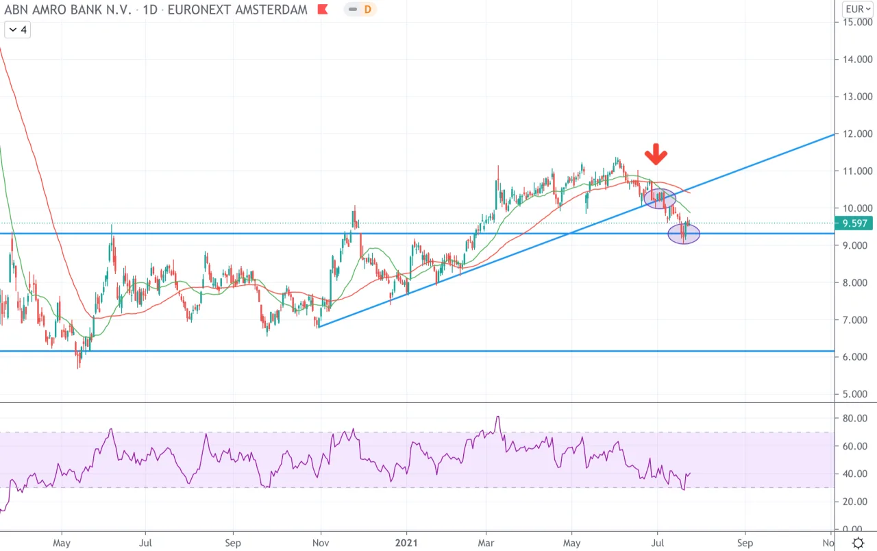Viewport: 877px width, 551px height.
Task: Expand the collapsed indicator legend showing 4
Action: coord(17,30)
